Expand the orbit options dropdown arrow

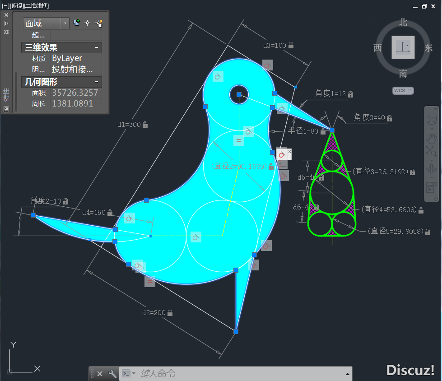point(432,178)
